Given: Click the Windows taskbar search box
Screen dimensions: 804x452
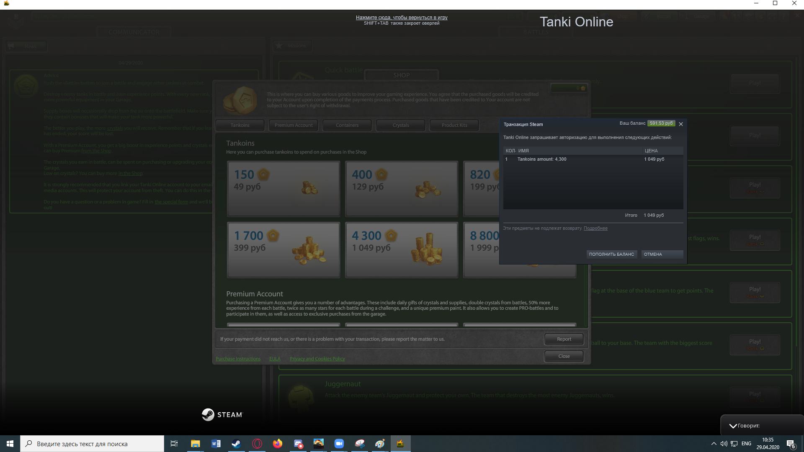Looking at the screenshot, I should (92, 444).
